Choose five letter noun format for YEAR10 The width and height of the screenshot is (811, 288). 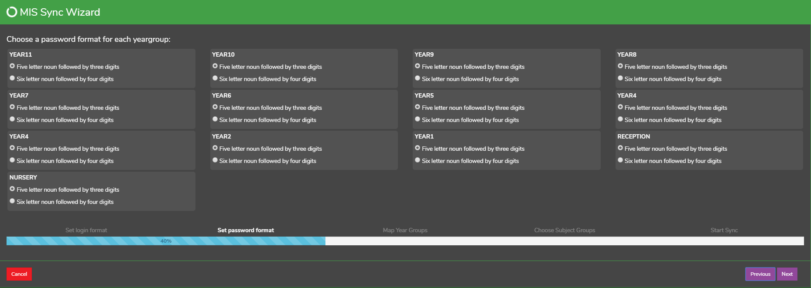[x=215, y=66]
